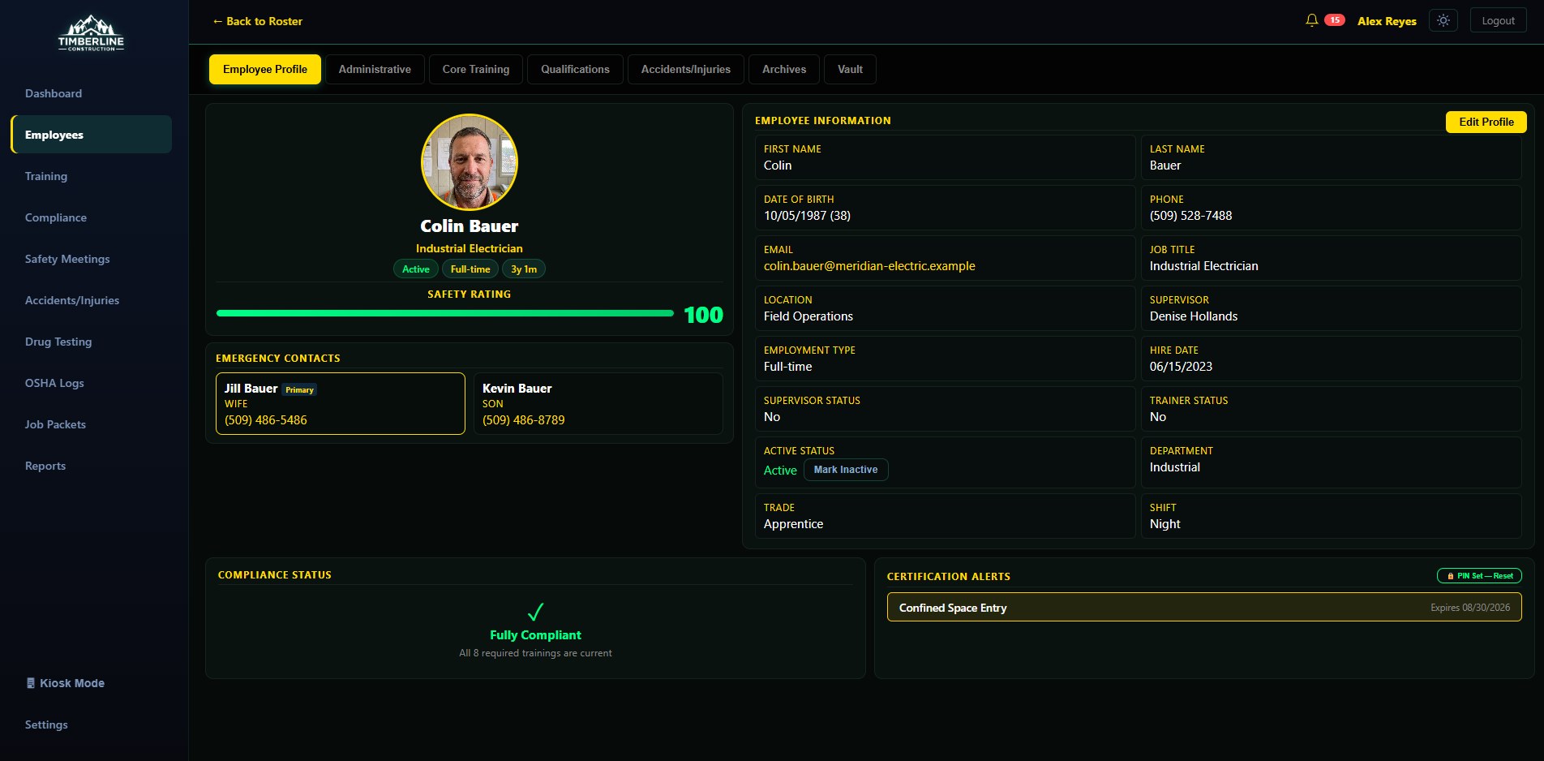The image size is (1544, 761).
Task: Open the Archives tab
Action: [x=784, y=69]
